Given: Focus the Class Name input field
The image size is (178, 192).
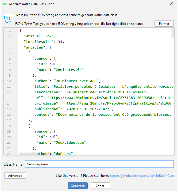Looking at the screenshot, I should pyautogui.click(x=99, y=164).
